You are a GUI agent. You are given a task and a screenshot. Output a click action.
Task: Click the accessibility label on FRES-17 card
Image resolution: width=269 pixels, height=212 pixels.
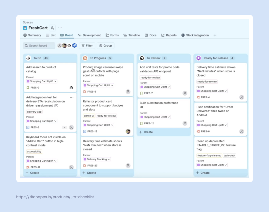pyautogui.click(x=34, y=151)
